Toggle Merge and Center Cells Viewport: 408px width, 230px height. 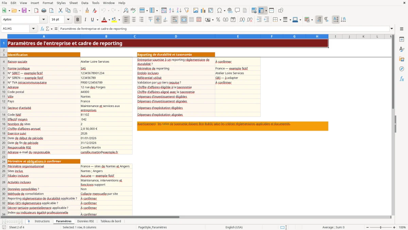pos(184,20)
